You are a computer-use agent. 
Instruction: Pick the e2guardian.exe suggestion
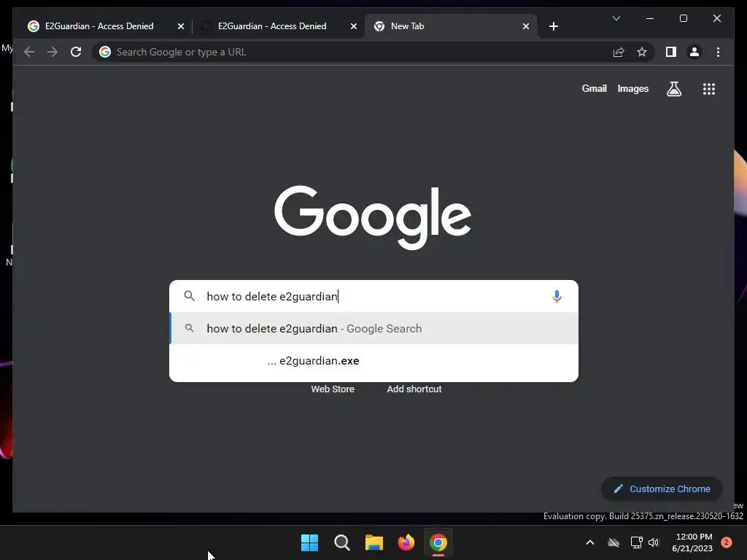[373, 361]
